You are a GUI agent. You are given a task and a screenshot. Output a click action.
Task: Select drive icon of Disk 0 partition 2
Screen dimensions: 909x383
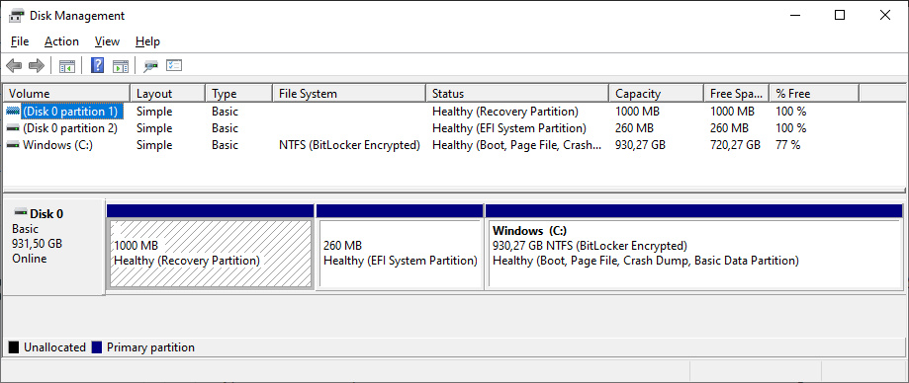(13, 128)
